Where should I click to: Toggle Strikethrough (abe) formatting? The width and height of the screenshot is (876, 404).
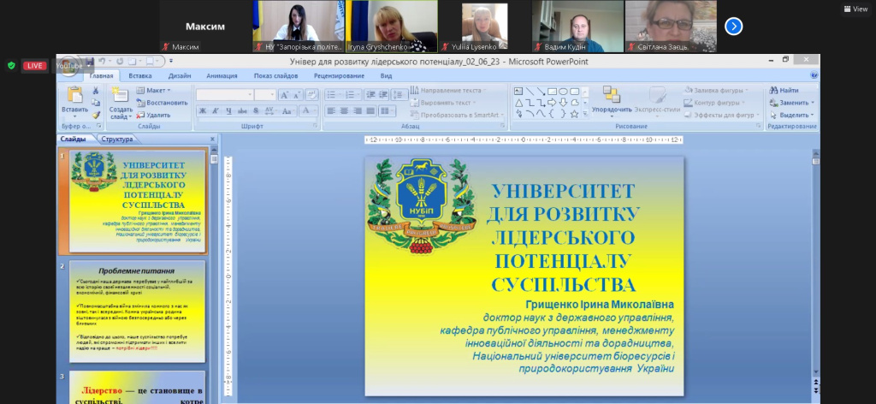pos(242,110)
